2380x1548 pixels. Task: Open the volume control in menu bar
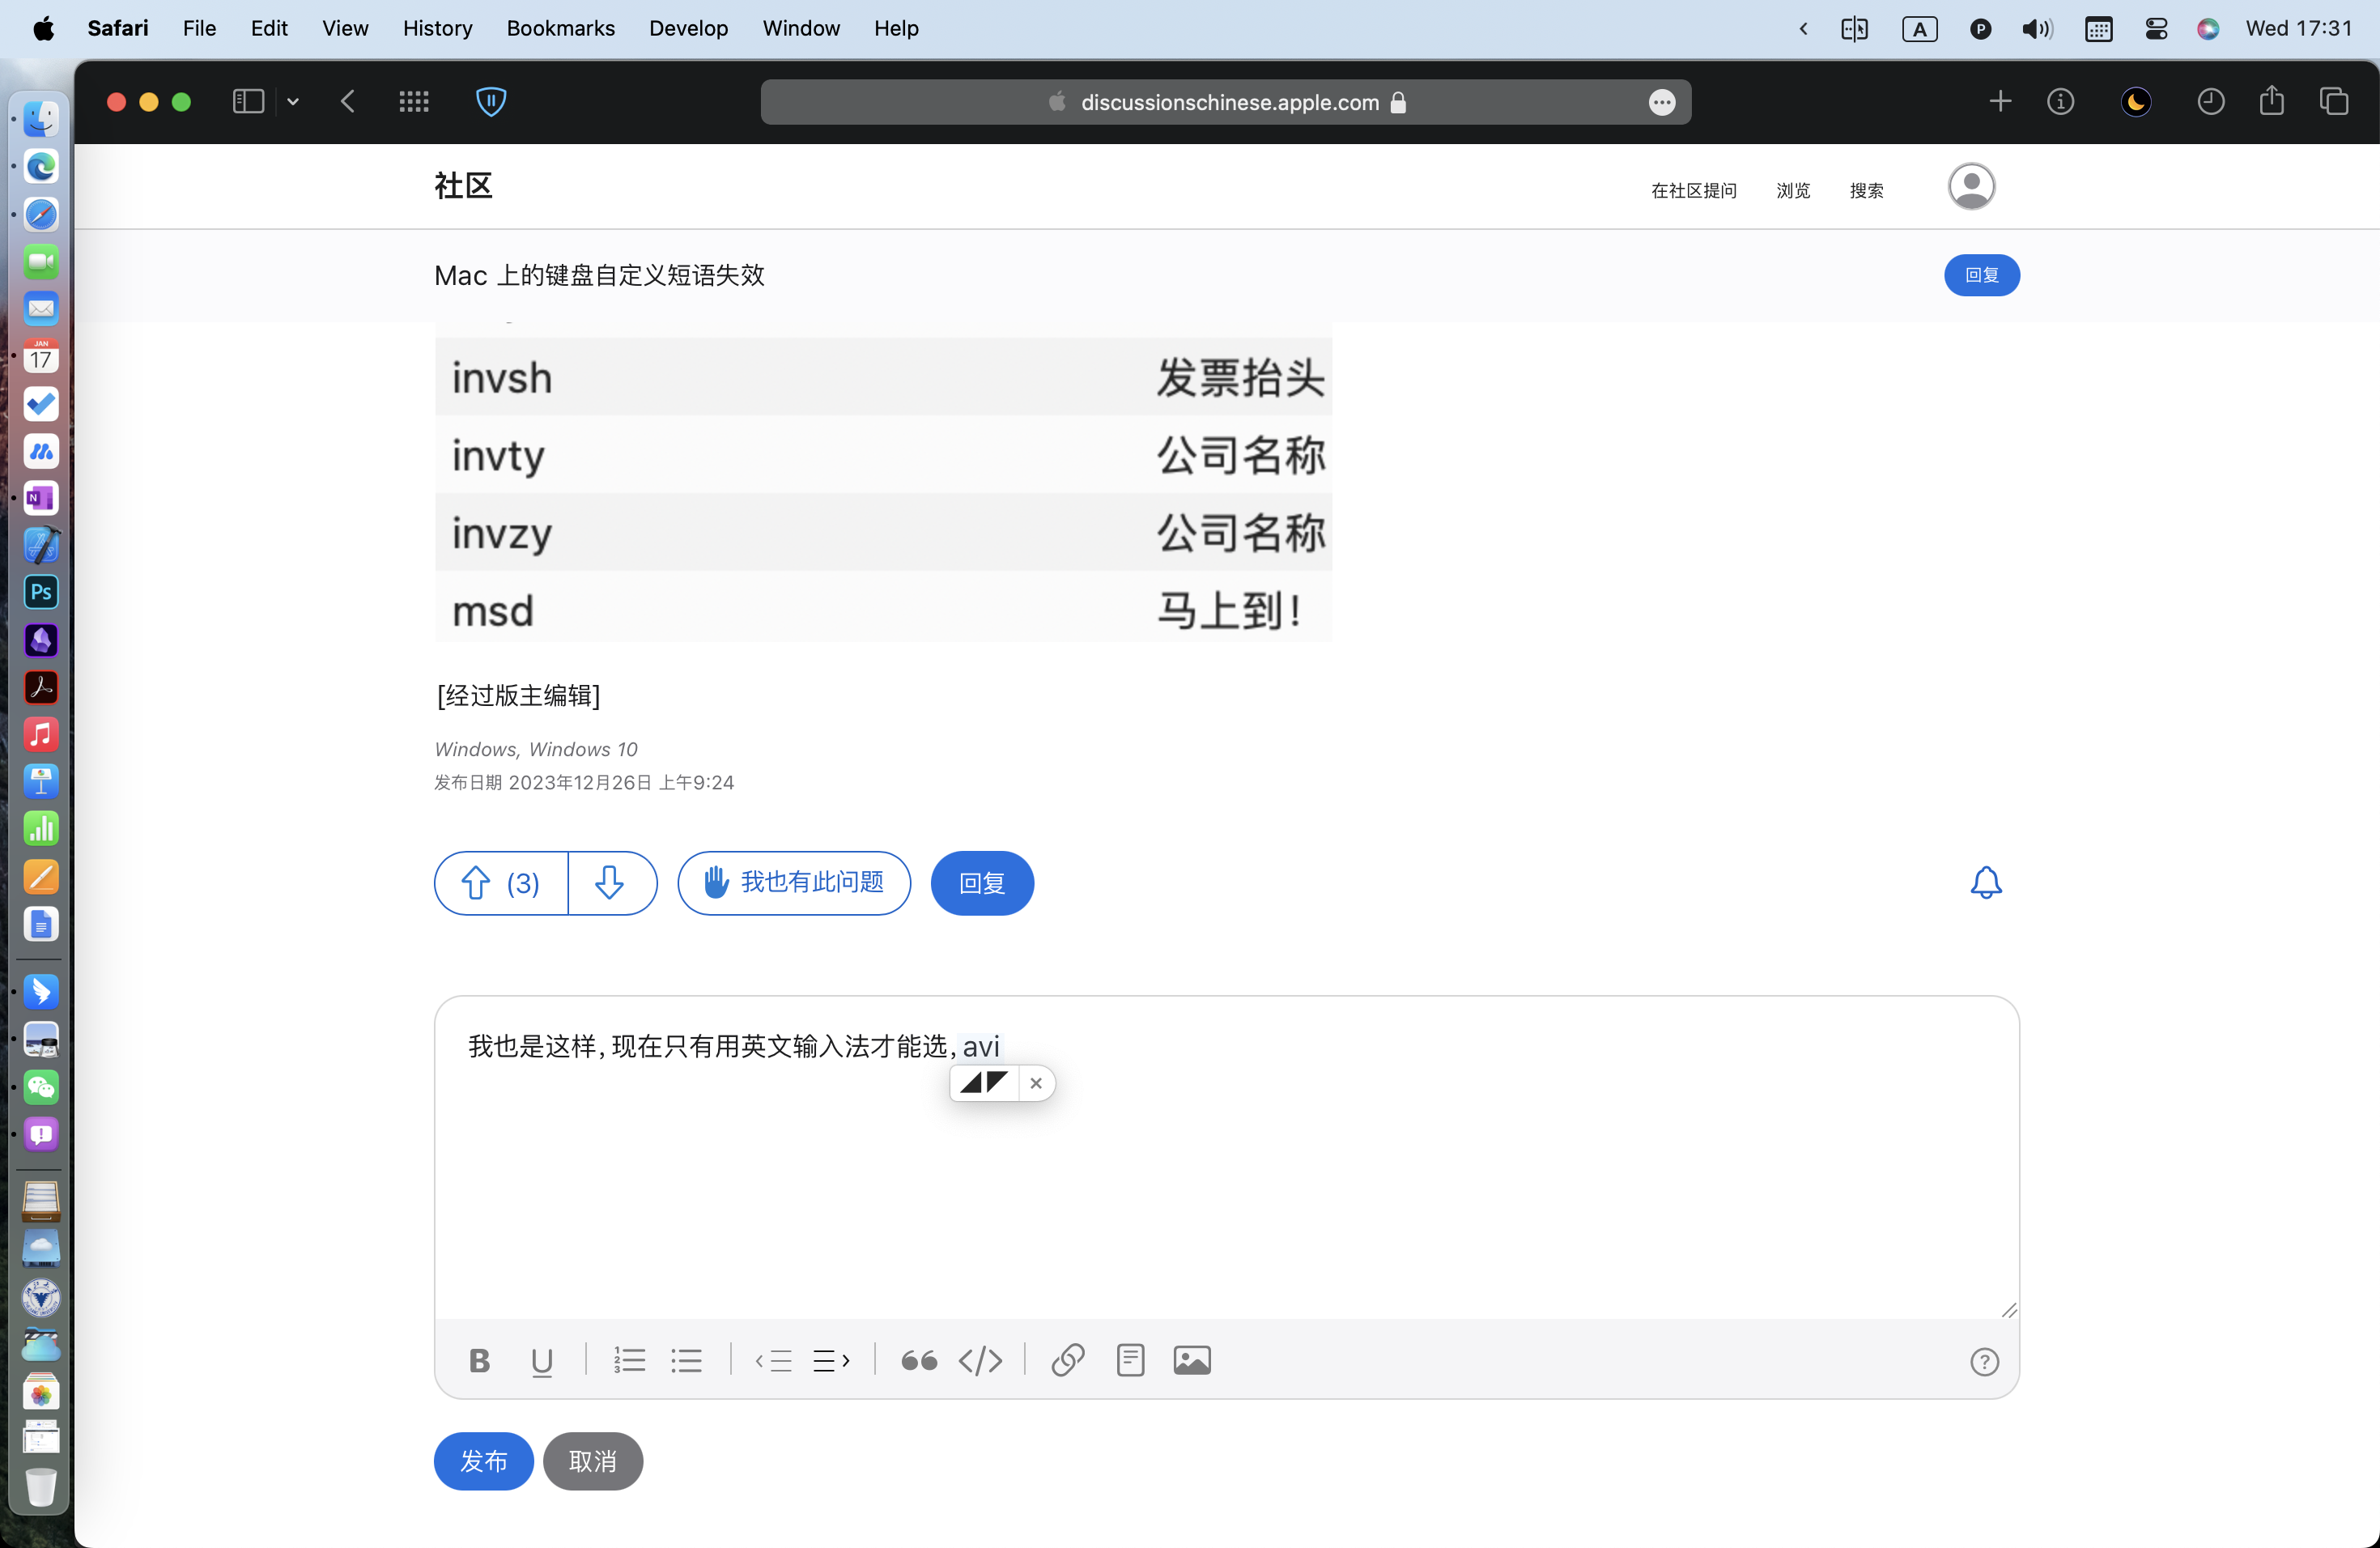(2036, 28)
